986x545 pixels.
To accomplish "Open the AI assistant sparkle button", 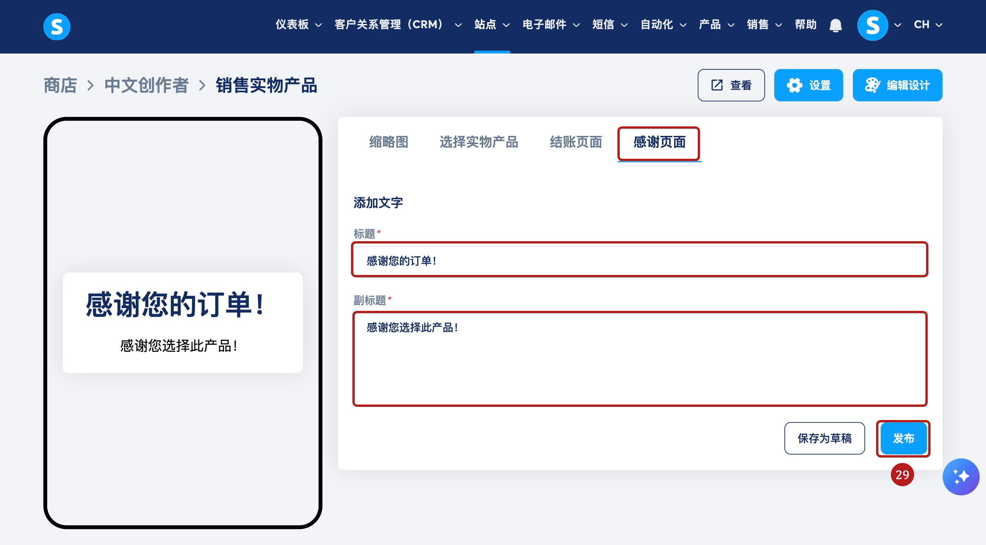I will click(x=960, y=476).
